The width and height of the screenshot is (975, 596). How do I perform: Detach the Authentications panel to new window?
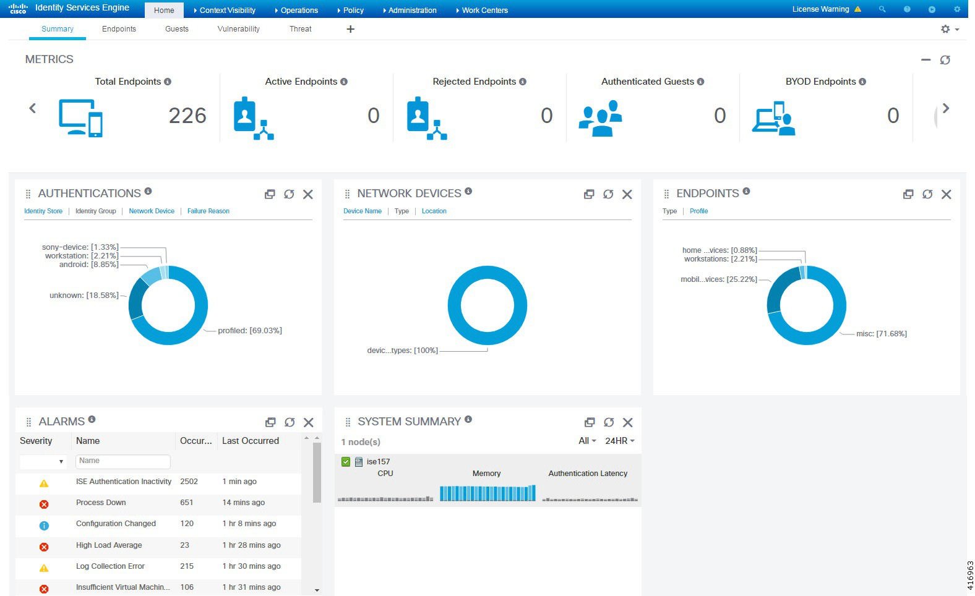(x=270, y=194)
